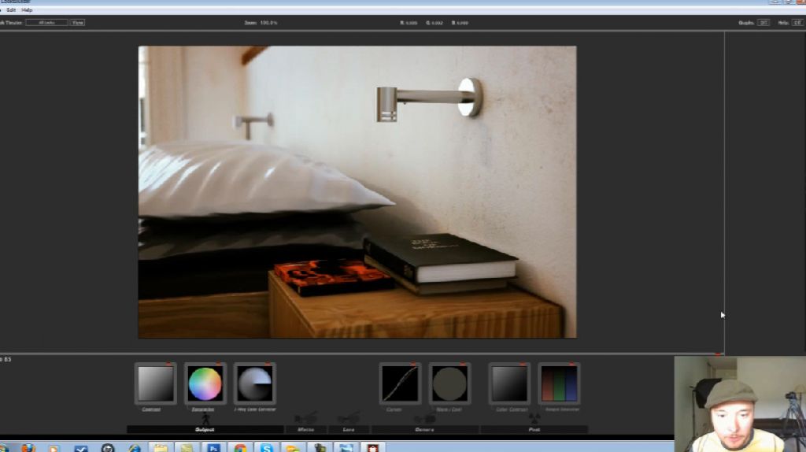Select the Curves tool thumbnail
Screen dimensions: 806x452
coord(399,383)
